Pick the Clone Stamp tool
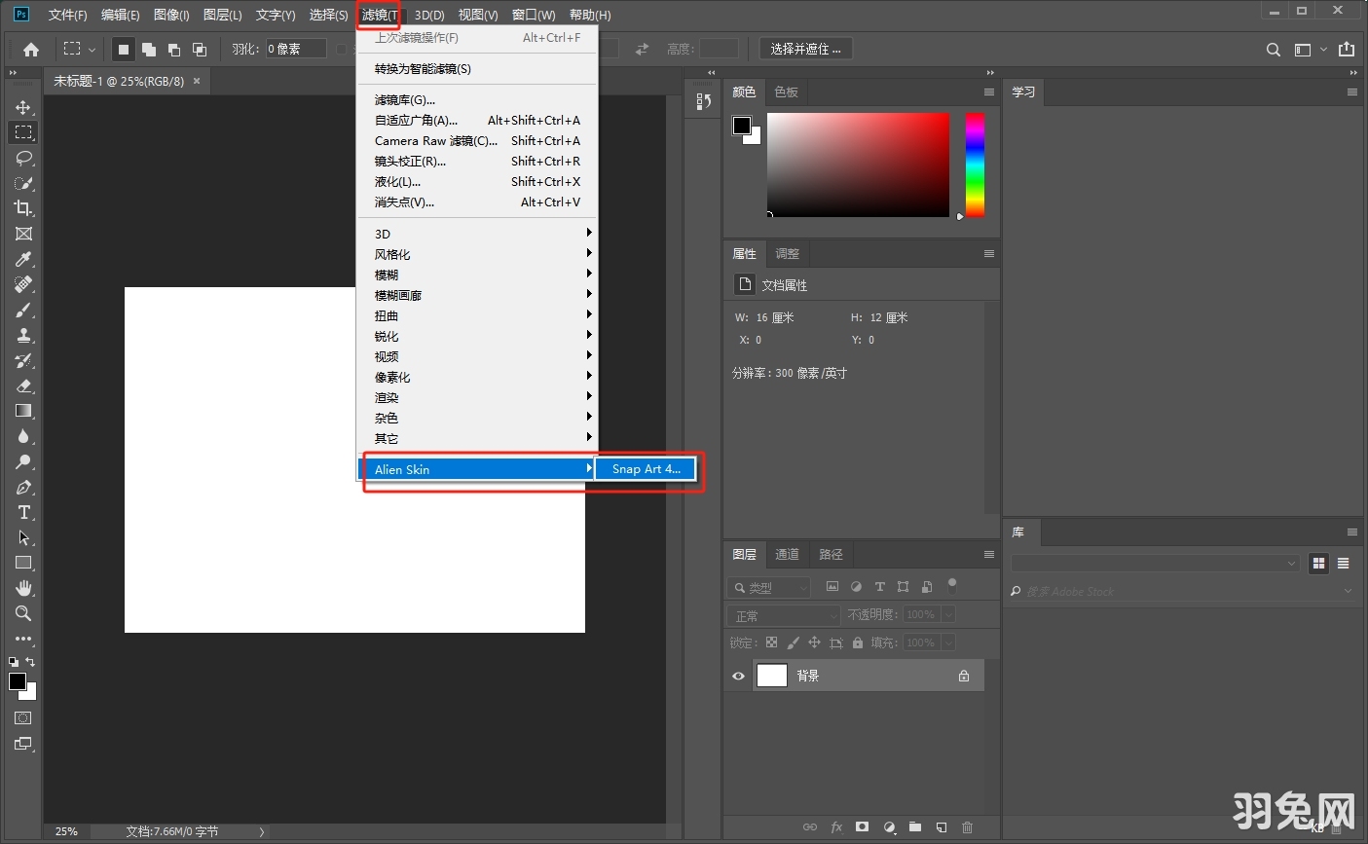 tap(21, 335)
